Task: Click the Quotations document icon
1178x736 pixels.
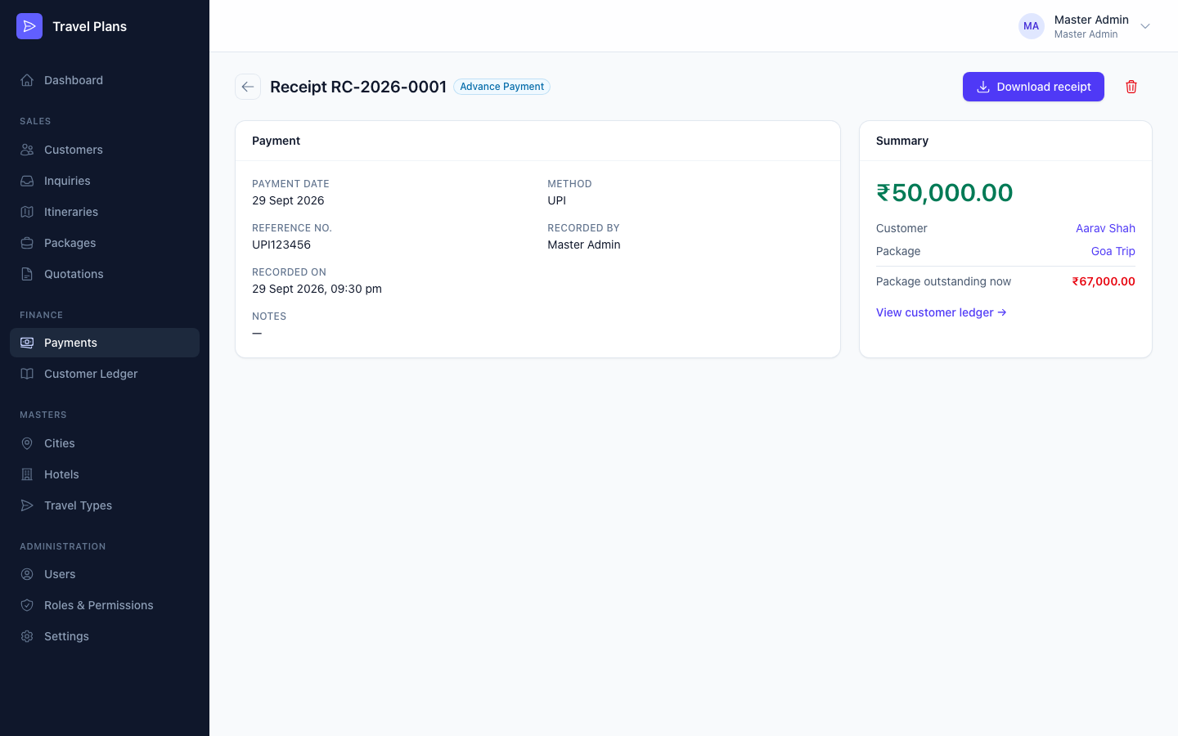Action: tap(27, 274)
